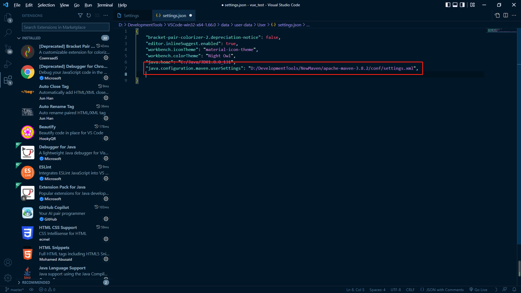Change the CRLF end of line sequence
The image size is (521, 293).
(410, 289)
